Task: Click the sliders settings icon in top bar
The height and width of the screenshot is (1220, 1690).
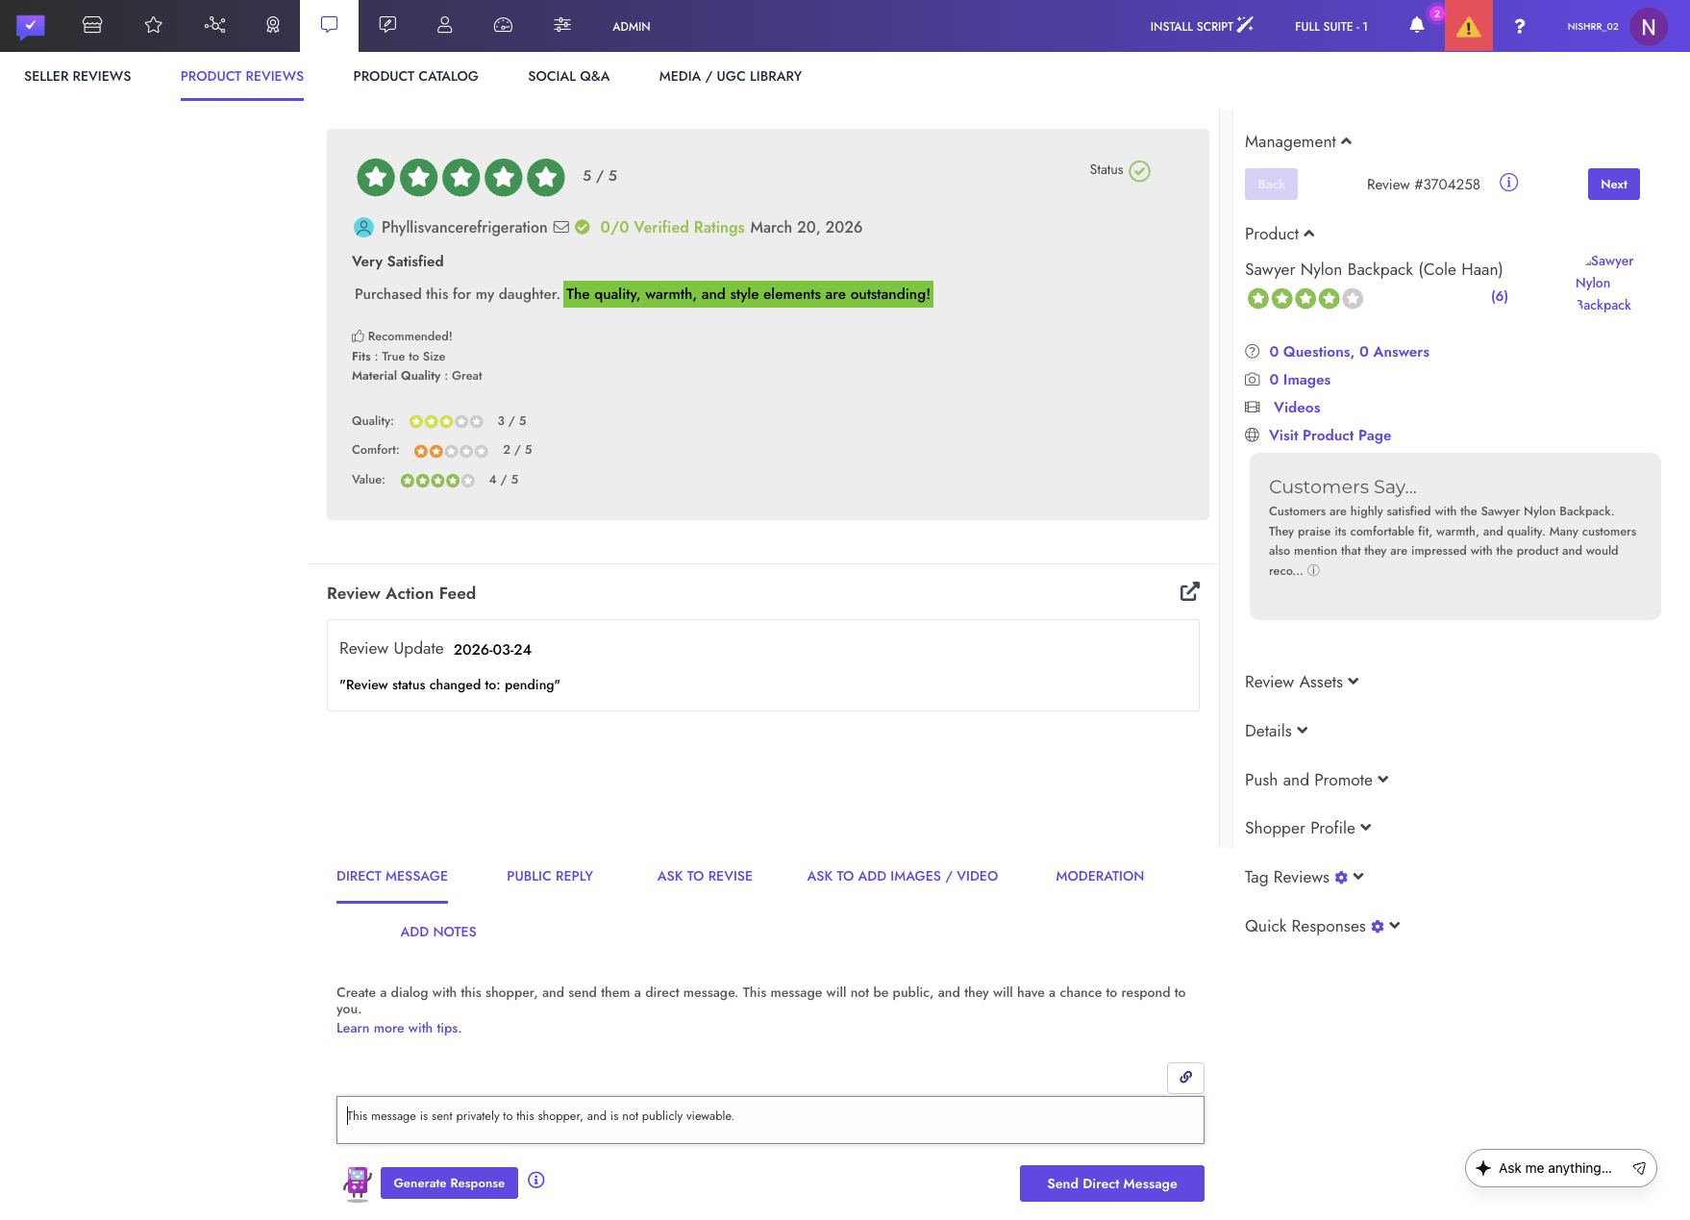Action: (x=562, y=25)
